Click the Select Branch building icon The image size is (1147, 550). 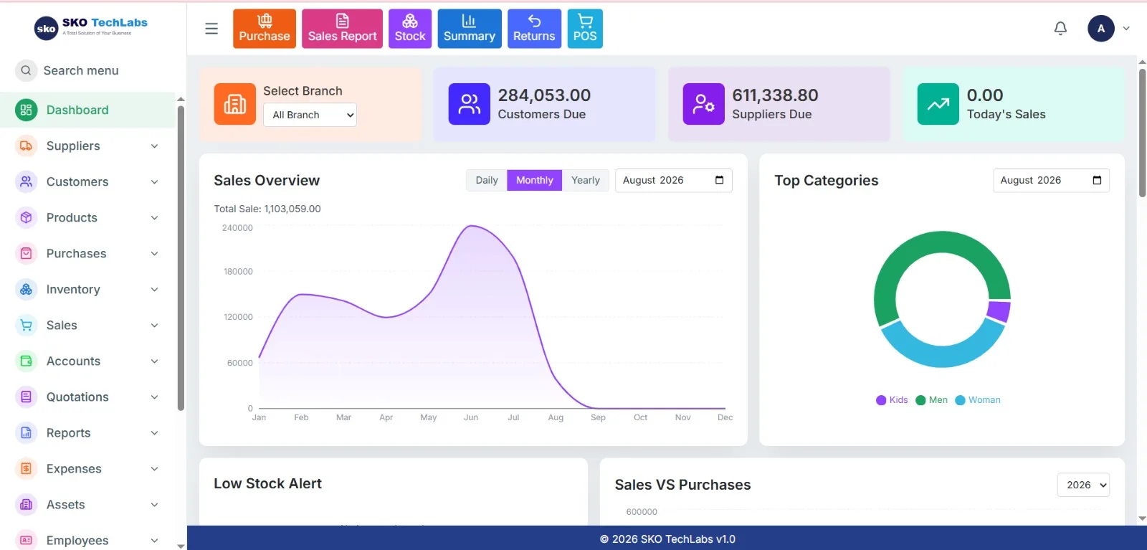pyautogui.click(x=235, y=104)
